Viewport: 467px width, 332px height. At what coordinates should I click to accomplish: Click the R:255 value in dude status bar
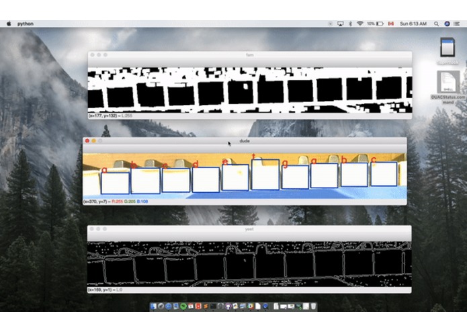click(x=118, y=202)
